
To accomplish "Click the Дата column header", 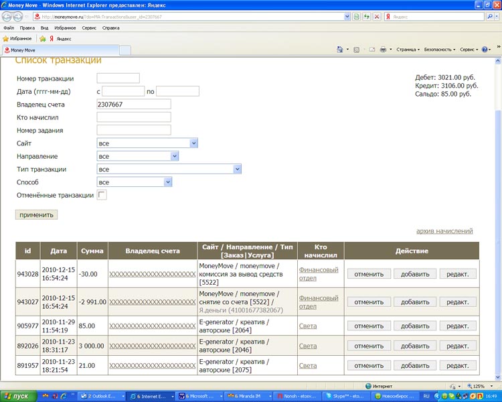I will (59, 251).
